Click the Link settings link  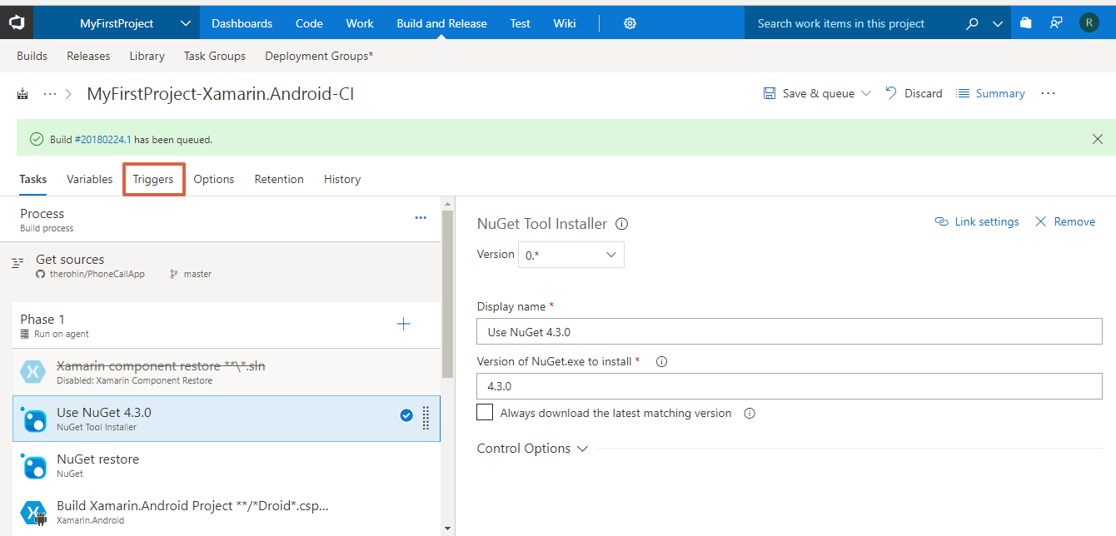coord(977,221)
